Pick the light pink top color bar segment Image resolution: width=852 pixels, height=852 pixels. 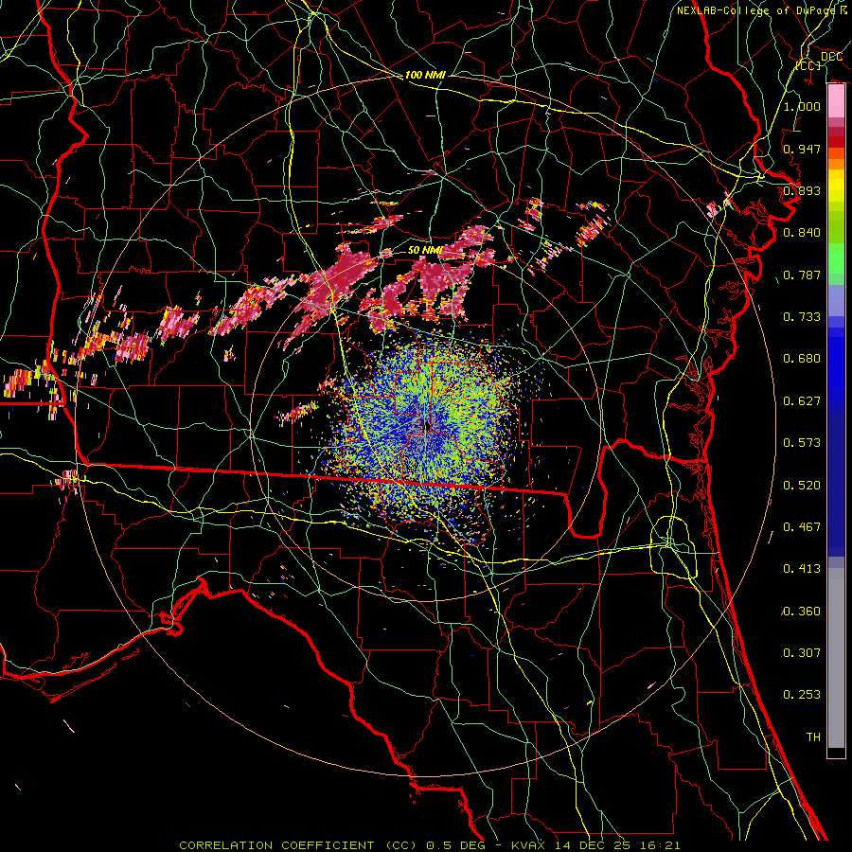point(836,101)
